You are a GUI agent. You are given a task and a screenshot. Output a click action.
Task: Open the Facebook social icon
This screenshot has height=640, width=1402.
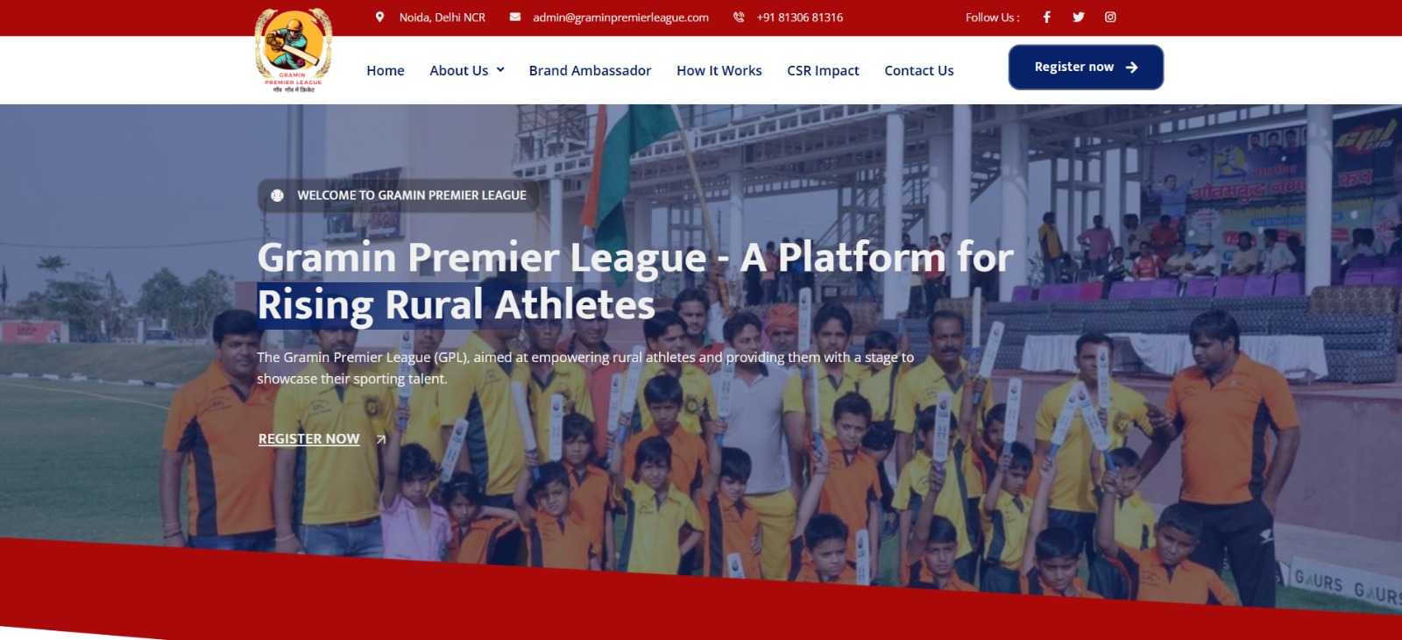coord(1046,17)
